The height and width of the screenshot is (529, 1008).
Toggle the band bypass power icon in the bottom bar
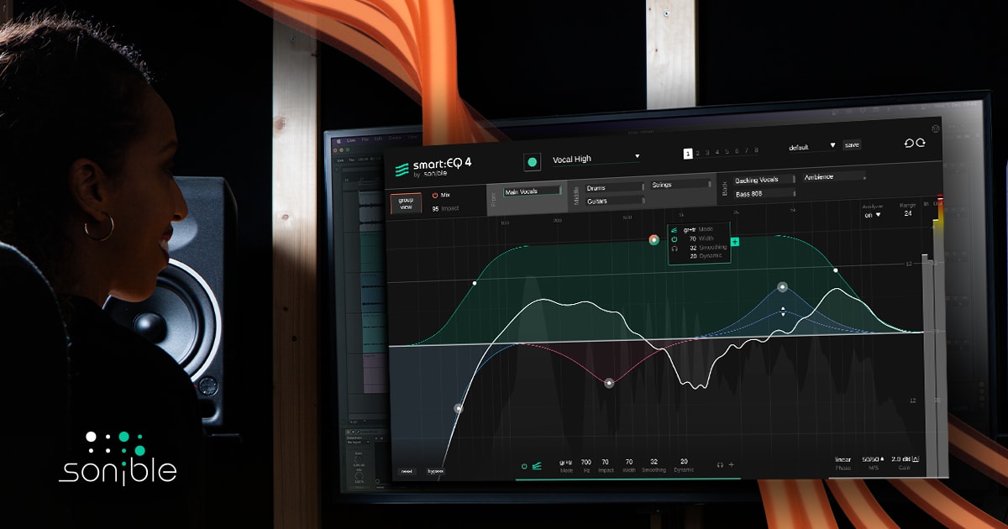tap(524, 467)
